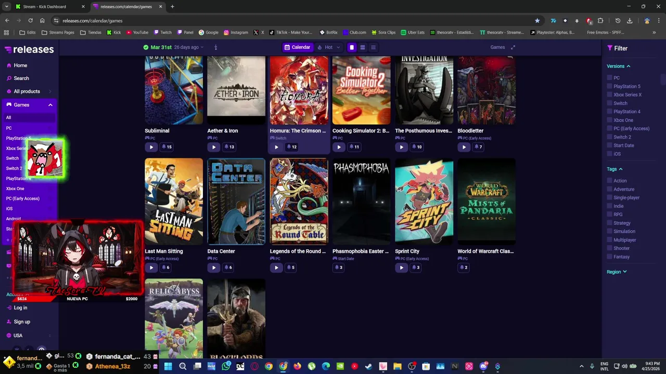Expand All products sidebar arrow
This screenshot has height=374, width=666.
point(50,91)
